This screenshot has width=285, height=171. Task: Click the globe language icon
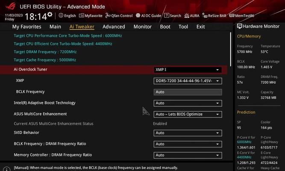pyautogui.click(x=61, y=15)
